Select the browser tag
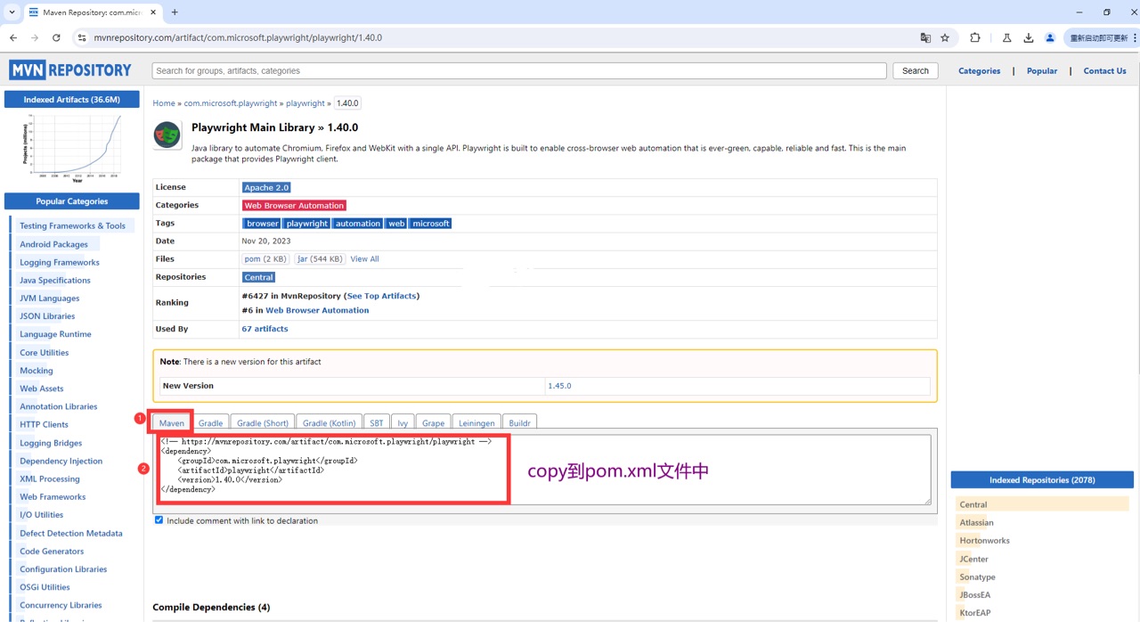This screenshot has width=1140, height=622. coord(262,224)
